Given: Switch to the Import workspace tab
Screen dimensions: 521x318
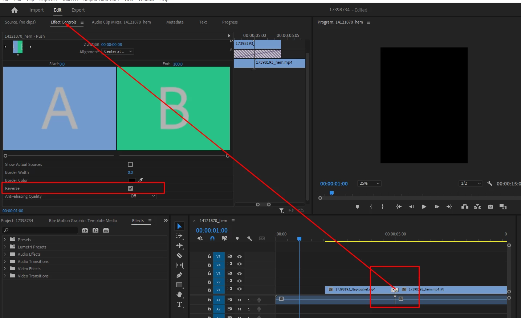Looking at the screenshot, I should coord(36,10).
